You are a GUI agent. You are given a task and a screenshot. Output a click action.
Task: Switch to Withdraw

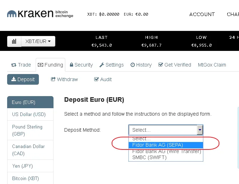click(x=64, y=79)
